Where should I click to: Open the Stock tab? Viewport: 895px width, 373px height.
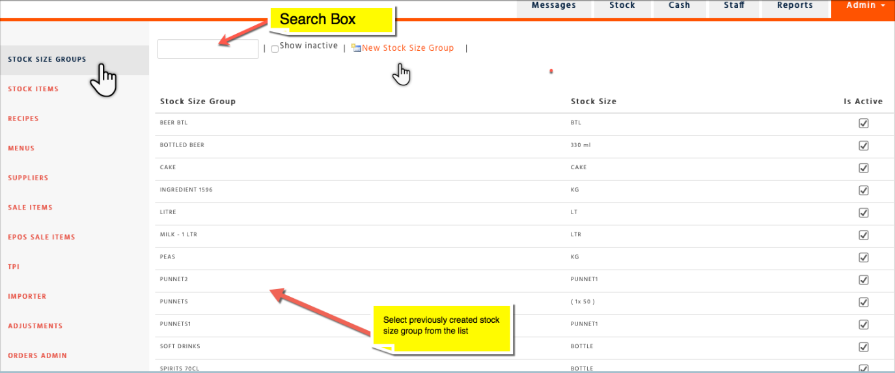point(622,7)
